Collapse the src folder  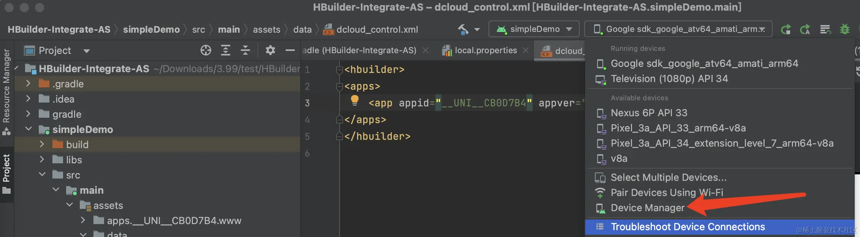pos(42,175)
